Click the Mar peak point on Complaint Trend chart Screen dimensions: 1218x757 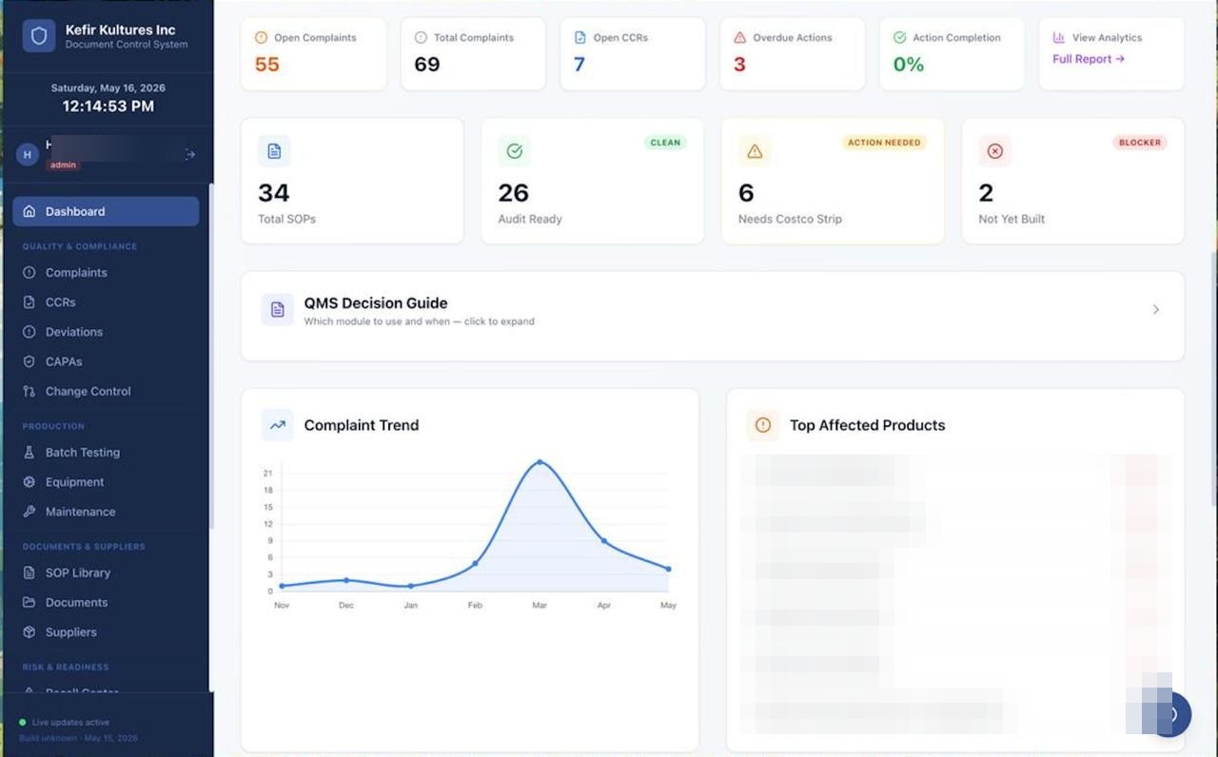point(540,462)
